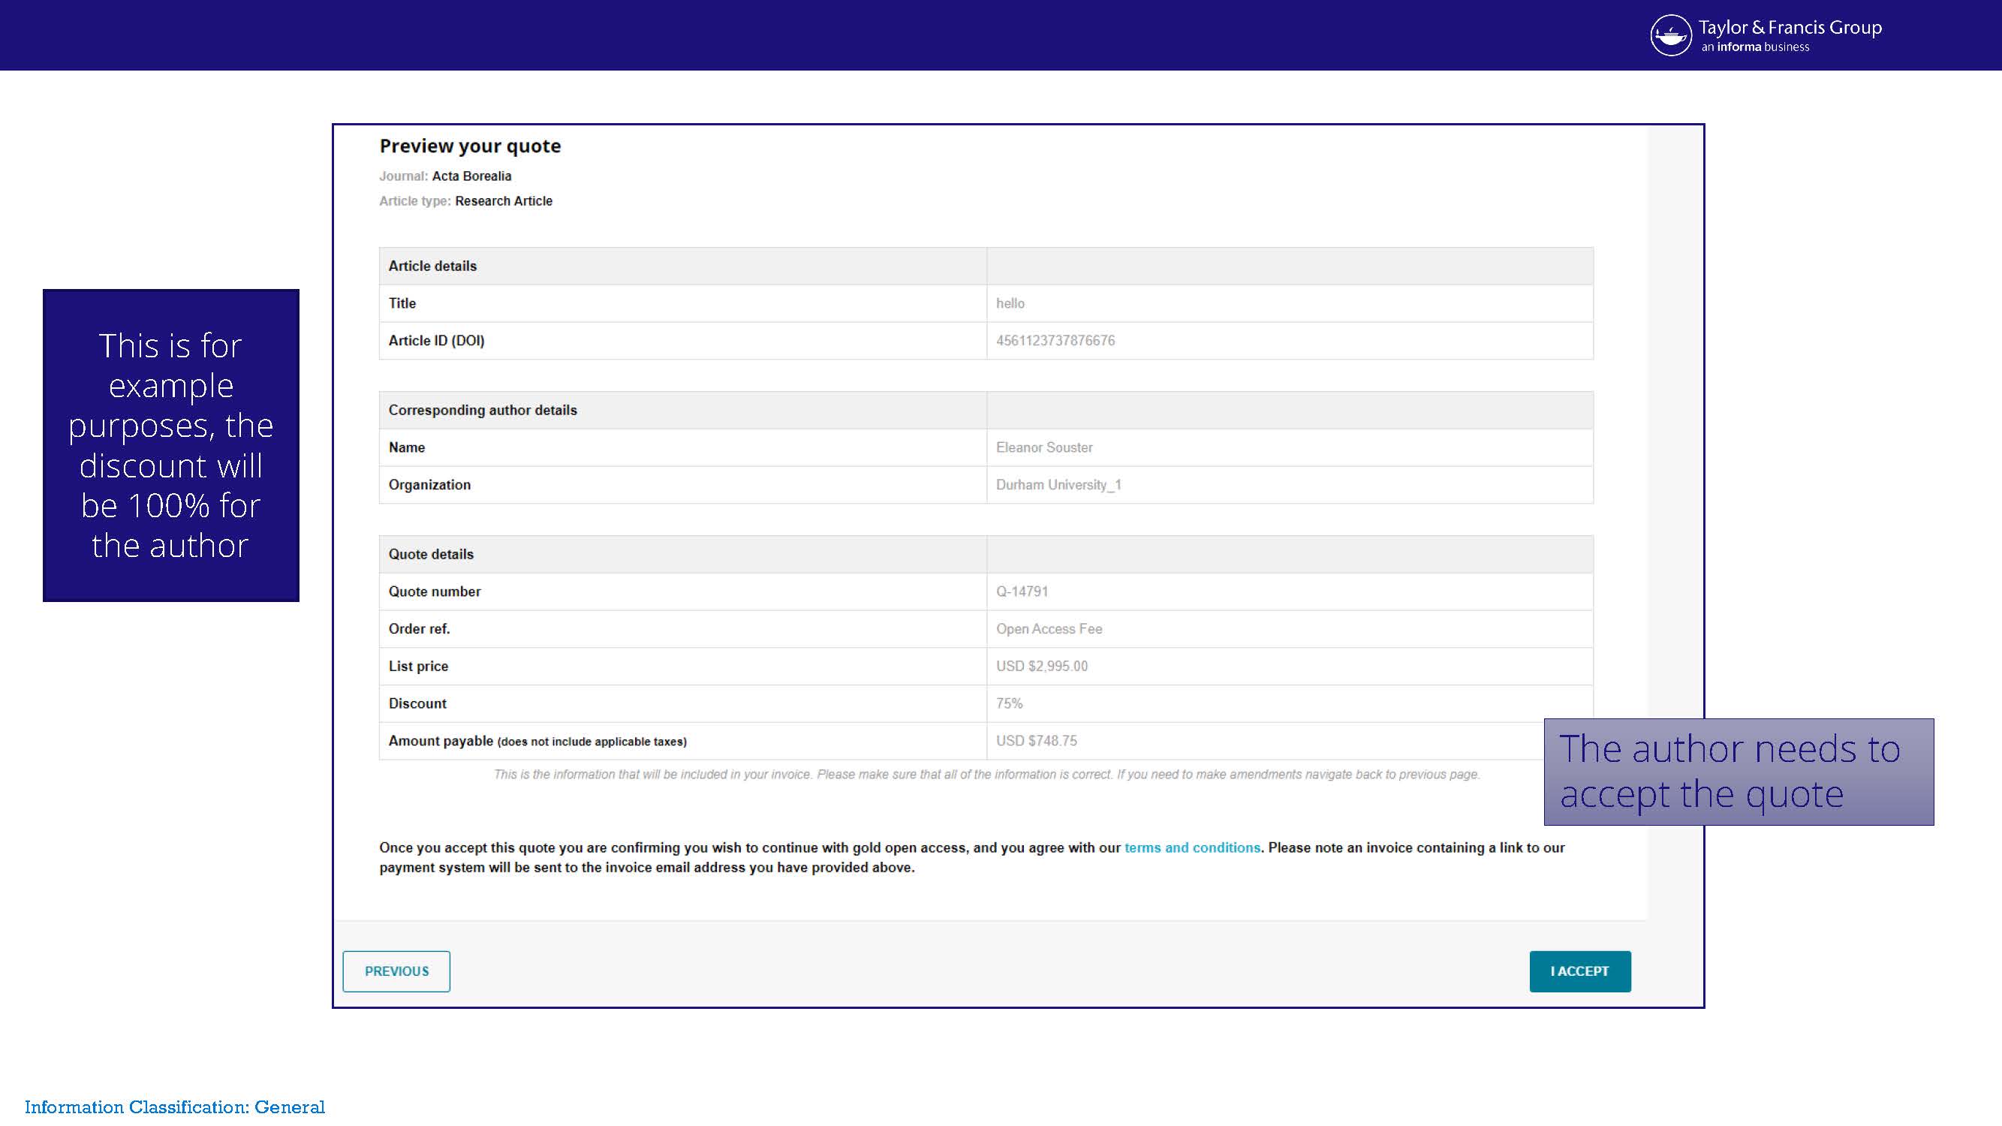Click the Corresponding author details header
The image size is (2002, 1126).
click(x=483, y=411)
